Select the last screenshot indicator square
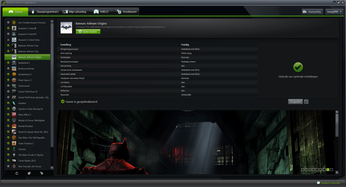This screenshot has height=187, width=346. click(x=332, y=170)
